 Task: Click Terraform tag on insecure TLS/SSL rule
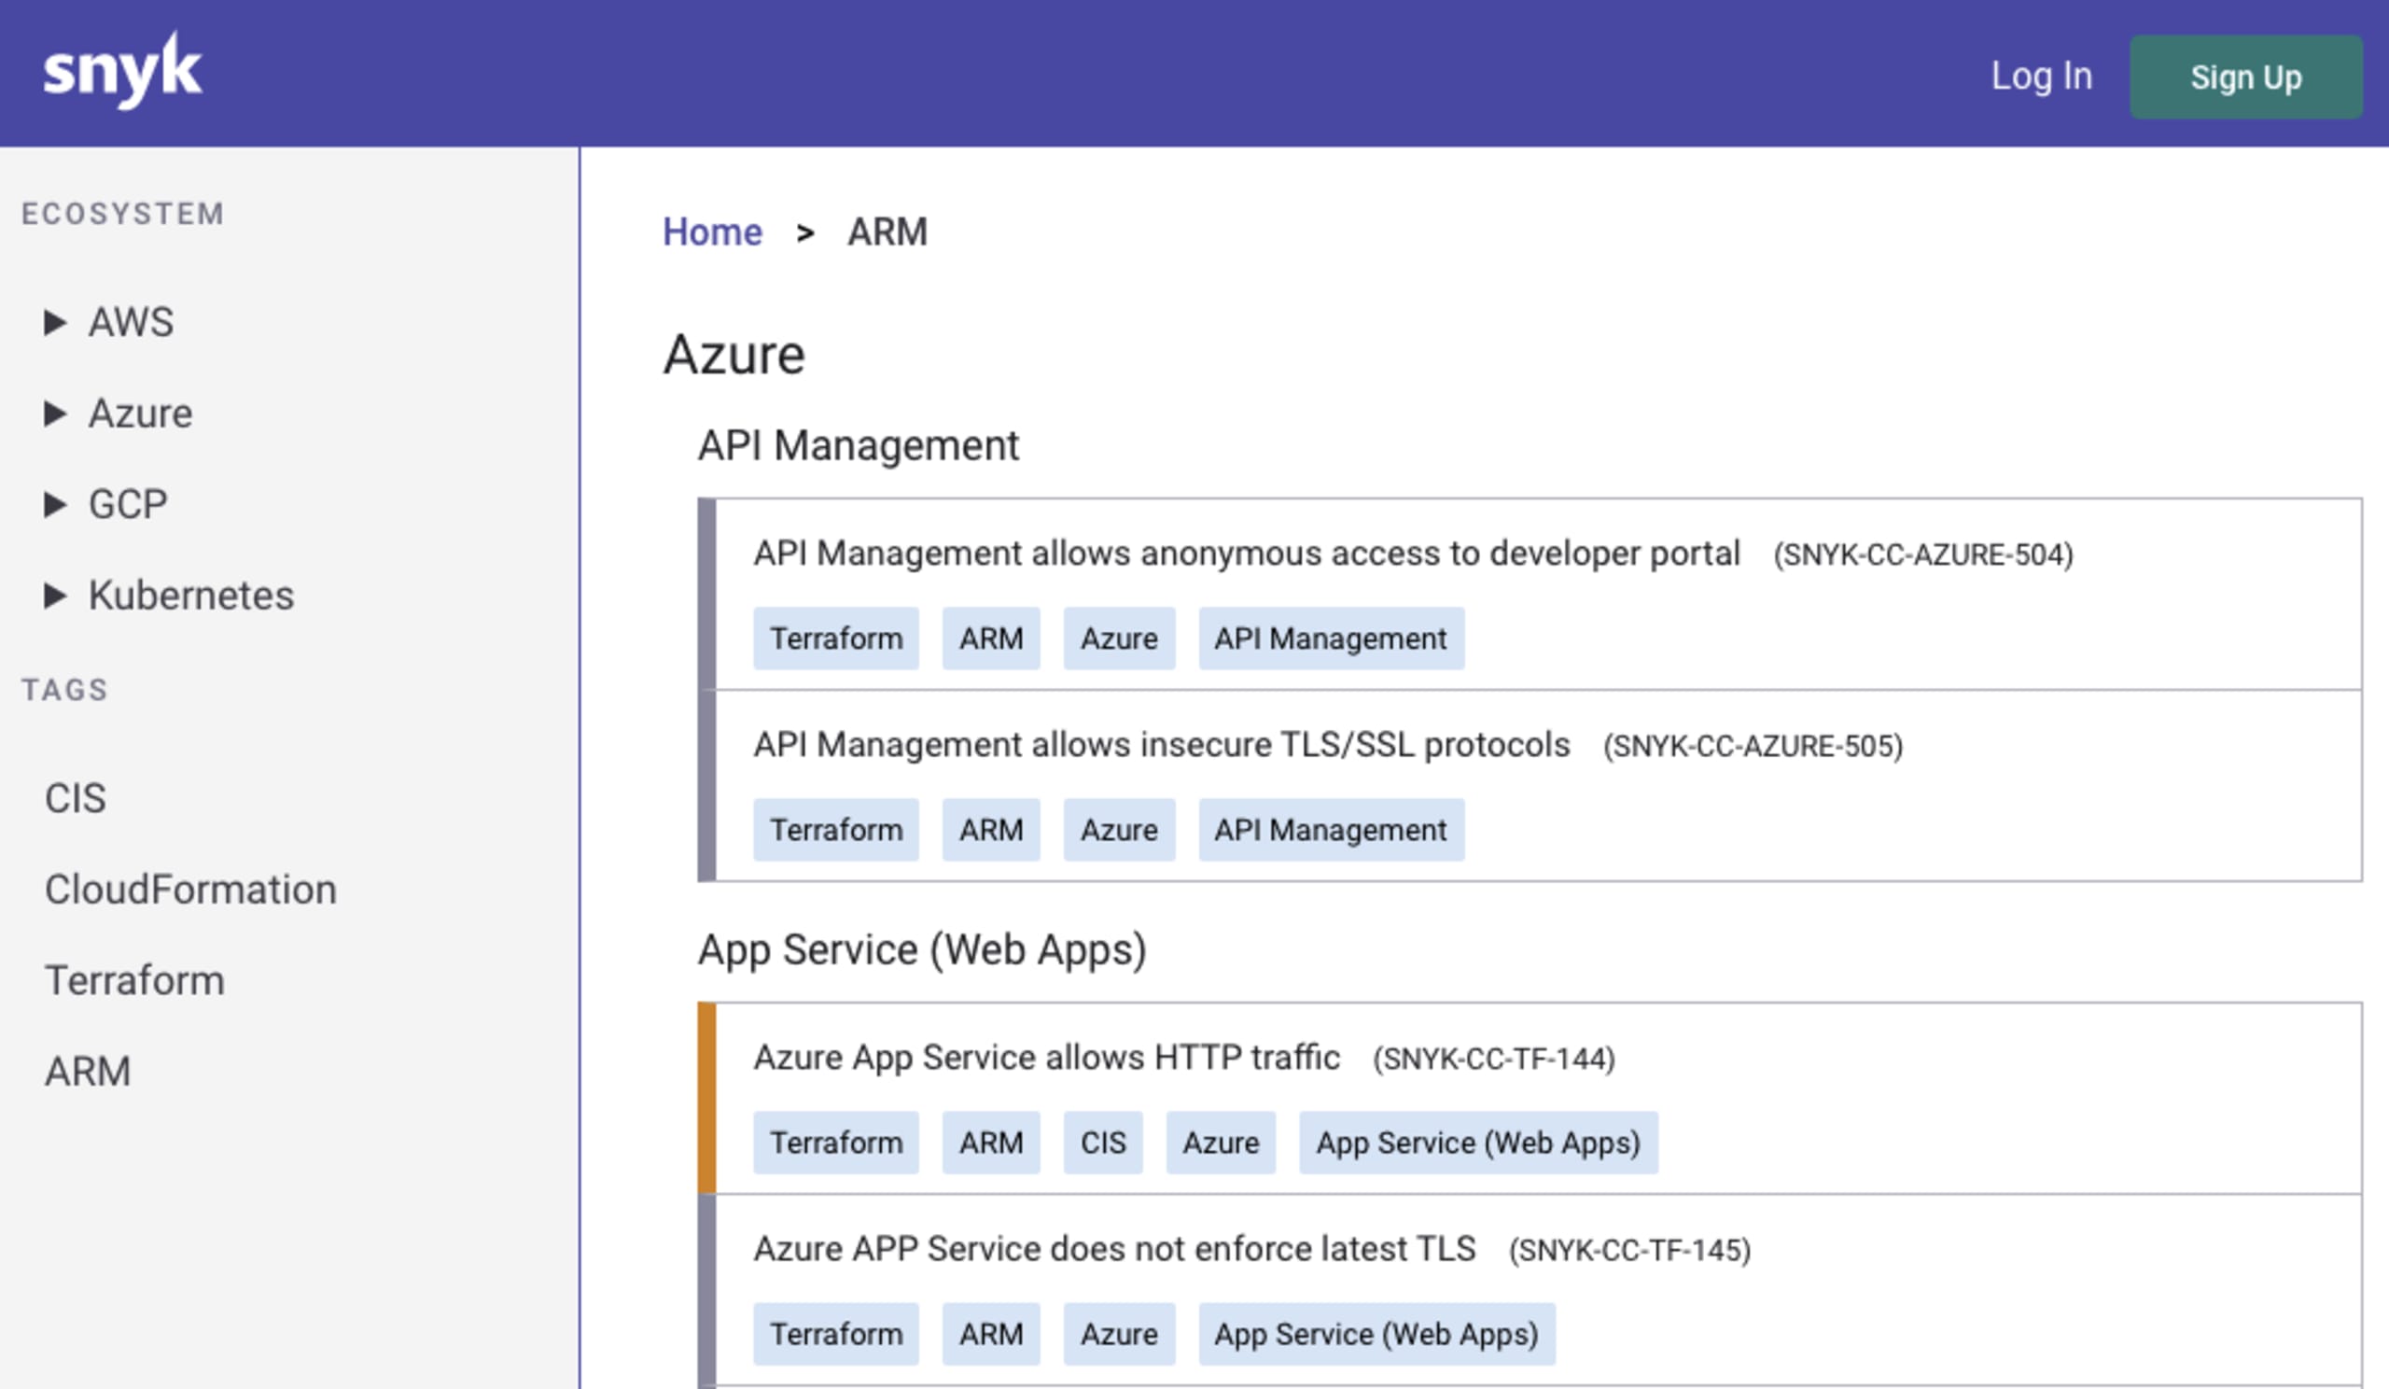point(836,831)
